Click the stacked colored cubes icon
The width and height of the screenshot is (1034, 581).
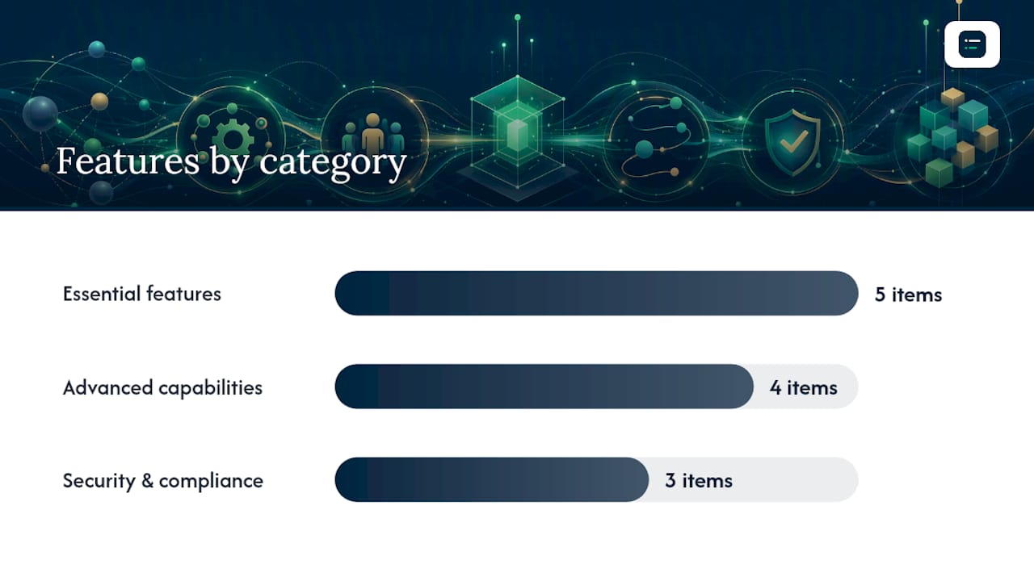[953, 136]
